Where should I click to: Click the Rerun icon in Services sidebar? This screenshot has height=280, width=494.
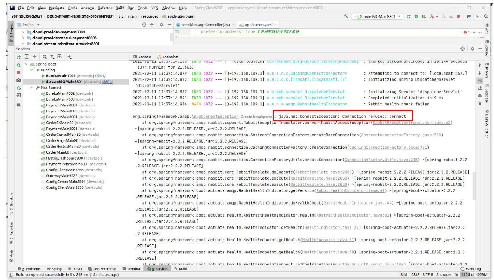18,57
